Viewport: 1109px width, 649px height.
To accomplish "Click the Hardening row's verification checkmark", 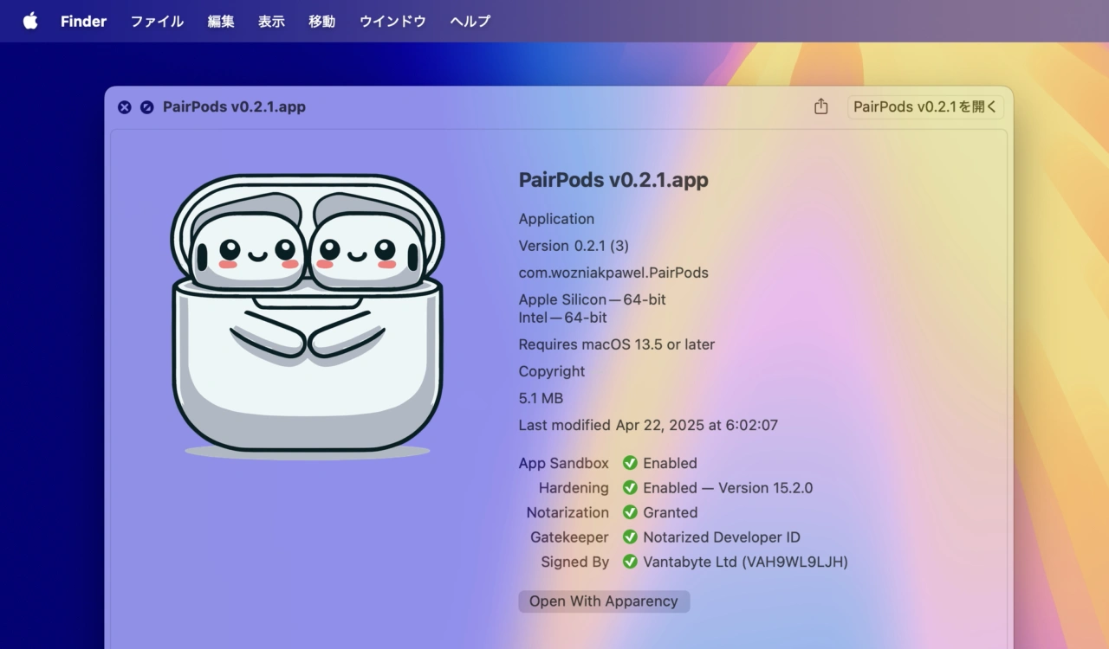I will [x=630, y=487].
